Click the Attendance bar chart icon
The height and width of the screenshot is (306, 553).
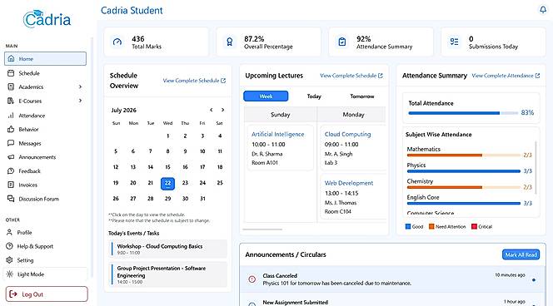coord(11,115)
